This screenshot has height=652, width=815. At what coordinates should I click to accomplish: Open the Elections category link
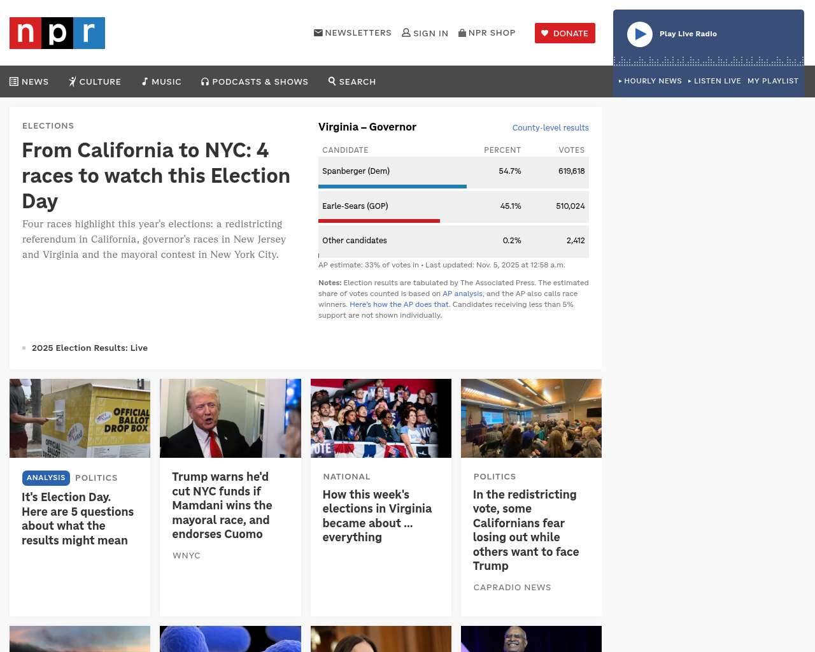(48, 125)
